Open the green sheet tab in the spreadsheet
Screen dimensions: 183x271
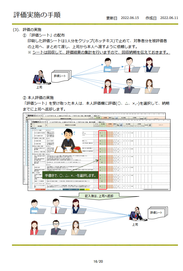[82, 189]
